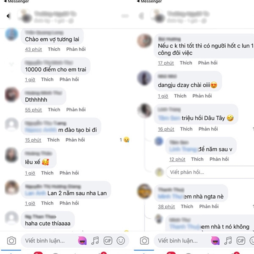Open the avatar sticker picker on left
Screen dimensions: 254x254
tap(82, 240)
